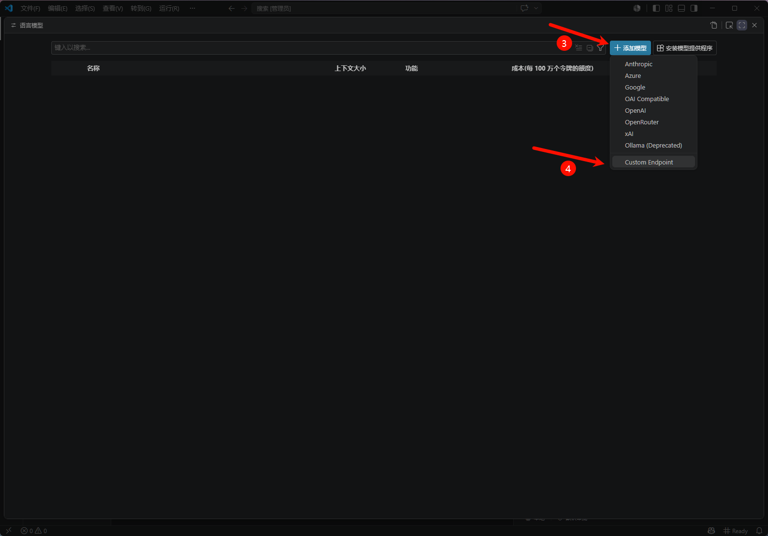Select OpenAI from the provider list
Image resolution: width=768 pixels, height=536 pixels.
coord(653,110)
